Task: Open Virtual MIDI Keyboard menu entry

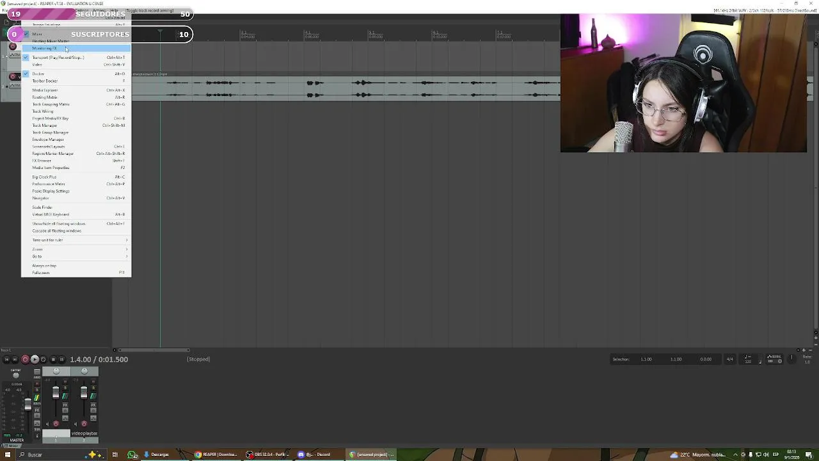Action: [x=76, y=214]
